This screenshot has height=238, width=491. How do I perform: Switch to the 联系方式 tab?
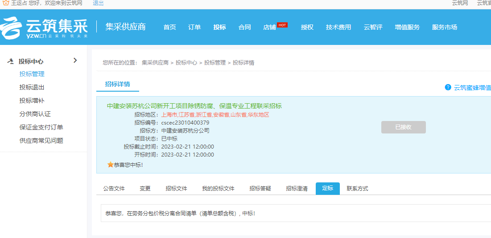(357, 188)
